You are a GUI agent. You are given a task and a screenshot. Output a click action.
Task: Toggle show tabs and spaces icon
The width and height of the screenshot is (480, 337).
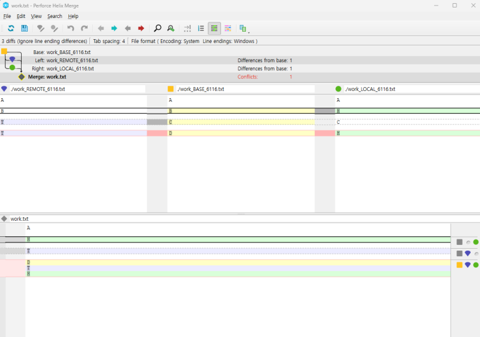click(x=187, y=29)
